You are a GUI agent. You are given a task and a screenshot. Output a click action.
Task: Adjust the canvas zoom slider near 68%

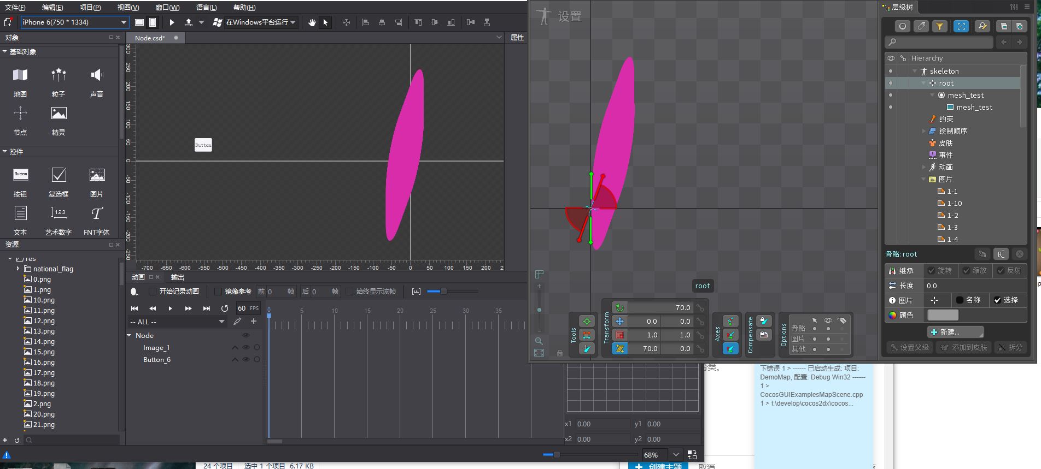(x=590, y=455)
